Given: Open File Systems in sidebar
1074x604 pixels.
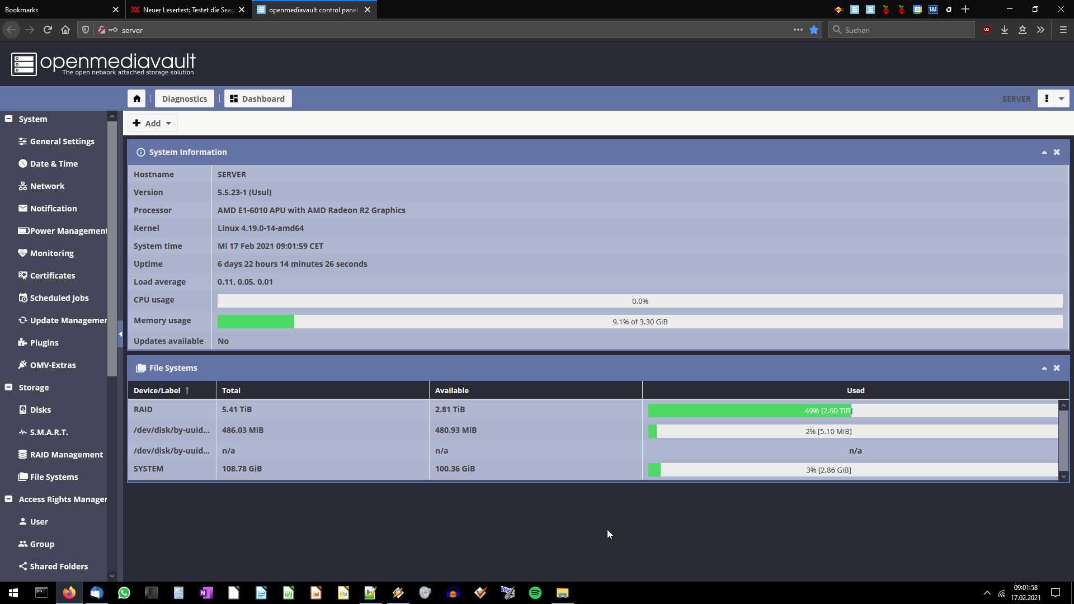Looking at the screenshot, I should tap(48, 477).
